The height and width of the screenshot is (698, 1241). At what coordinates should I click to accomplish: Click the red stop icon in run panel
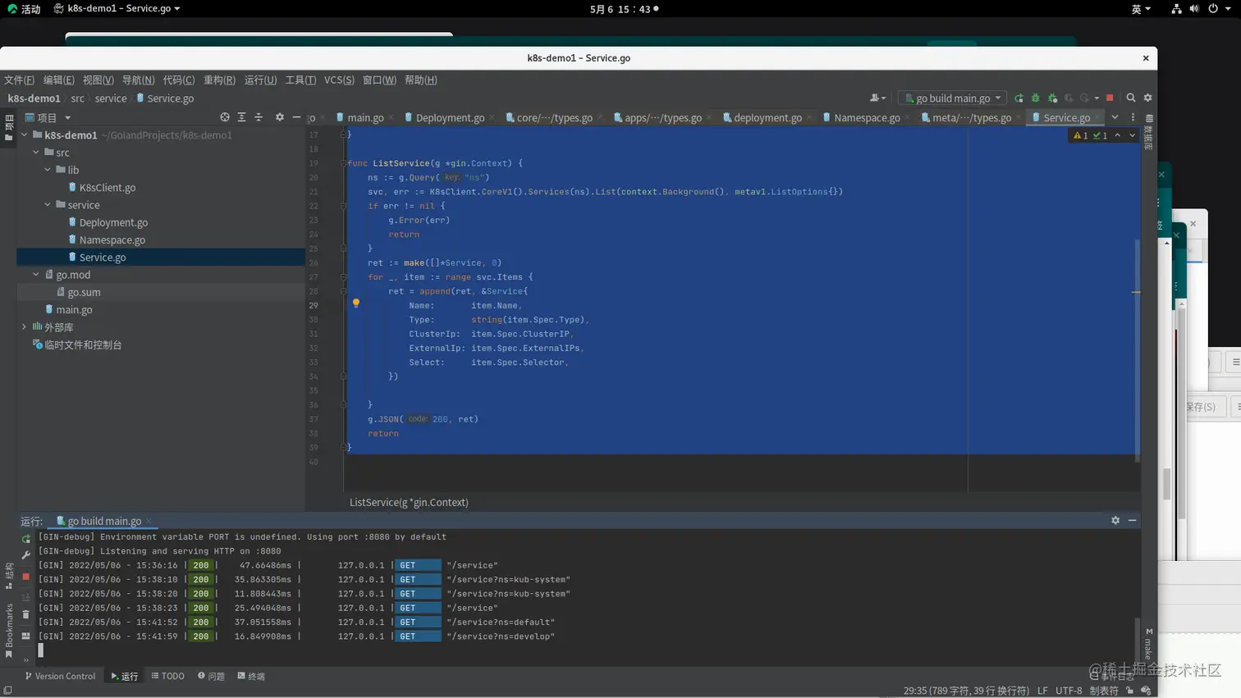tap(26, 577)
